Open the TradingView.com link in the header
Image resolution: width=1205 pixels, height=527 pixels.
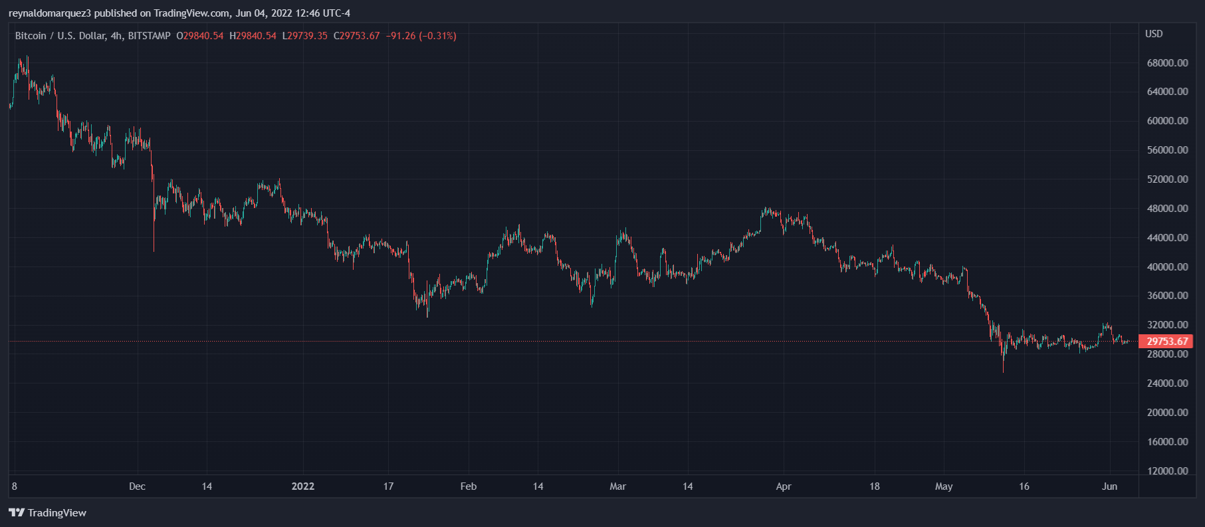[191, 13]
